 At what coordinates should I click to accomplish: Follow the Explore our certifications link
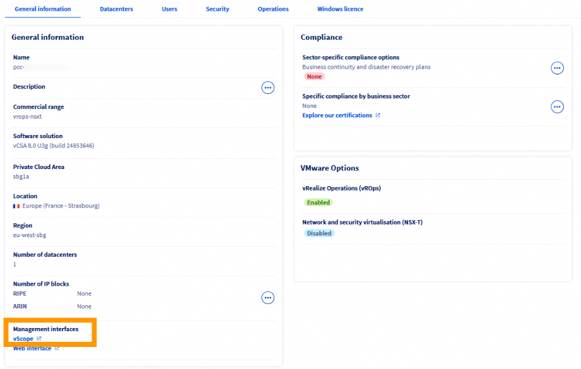(x=337, y=115)
